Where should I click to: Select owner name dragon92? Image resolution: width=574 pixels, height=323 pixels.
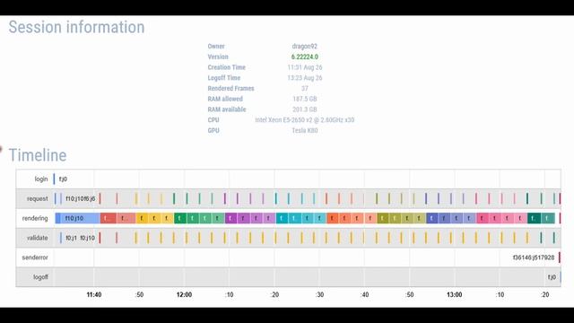305,46
